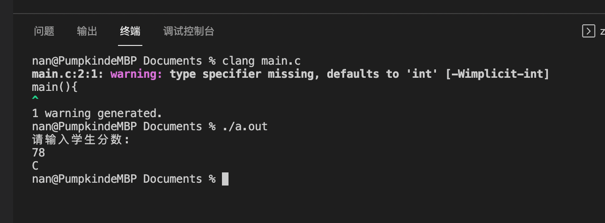Click the ./a.out command text
Screen dimensions: 605x223
tap(245, 126)
